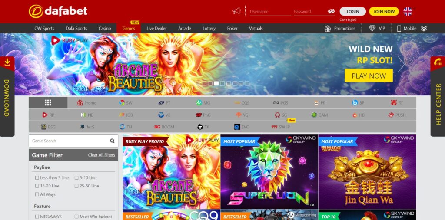Toggle password visibility eye icon
Viewport: 445px width, 220px height.
tap(331, 11)
